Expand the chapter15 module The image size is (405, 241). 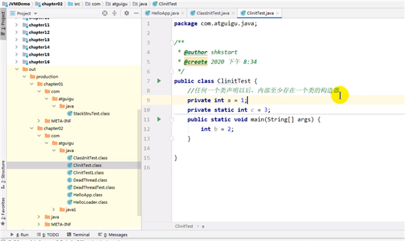pos(17,54)
